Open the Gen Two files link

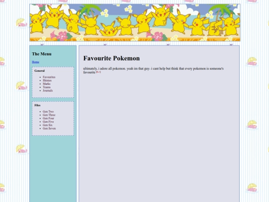click(x=48, y=112)
